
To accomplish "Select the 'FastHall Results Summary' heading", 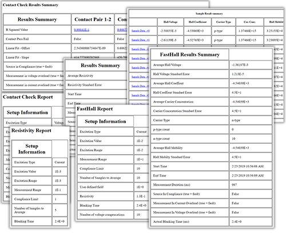I will pos(190,55).
